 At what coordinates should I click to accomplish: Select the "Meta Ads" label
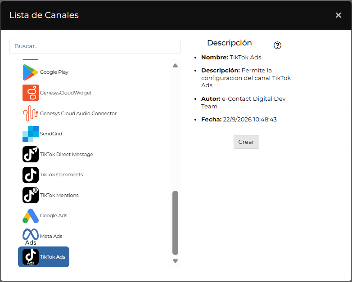51,236
